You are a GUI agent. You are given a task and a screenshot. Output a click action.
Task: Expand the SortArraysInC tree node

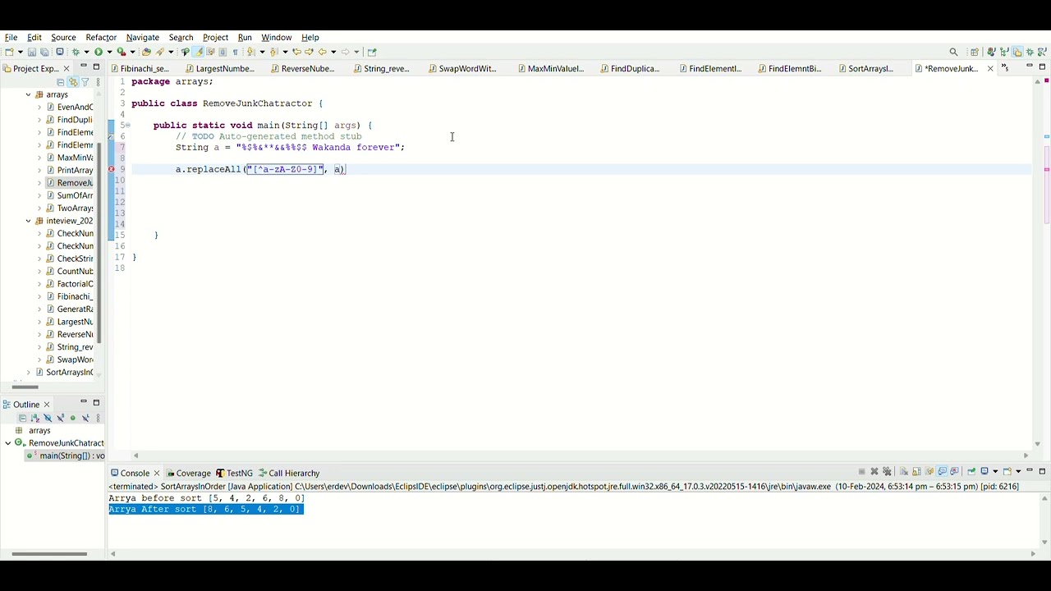click(28, 373)
